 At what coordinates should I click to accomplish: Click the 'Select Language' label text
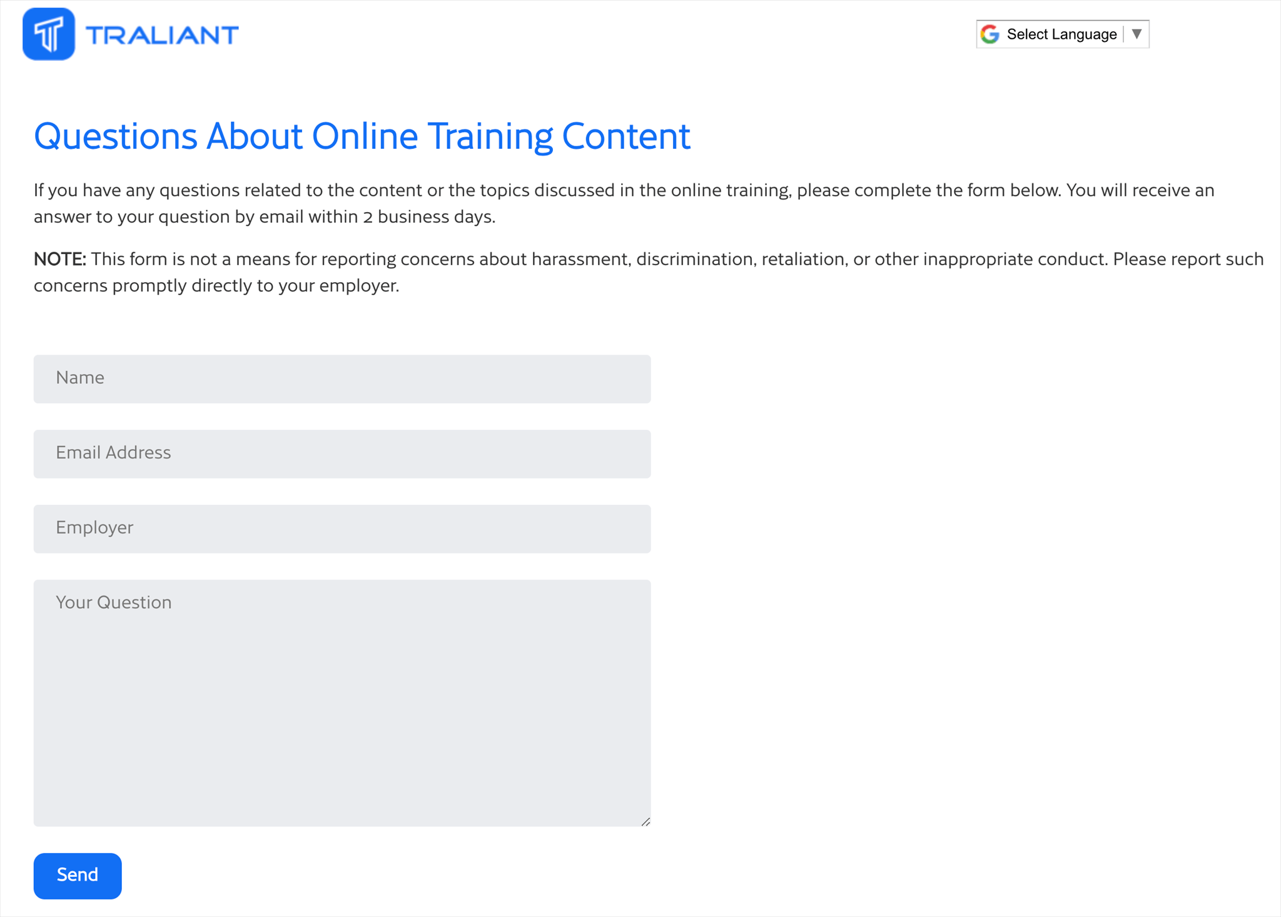tap(1061, 34)
